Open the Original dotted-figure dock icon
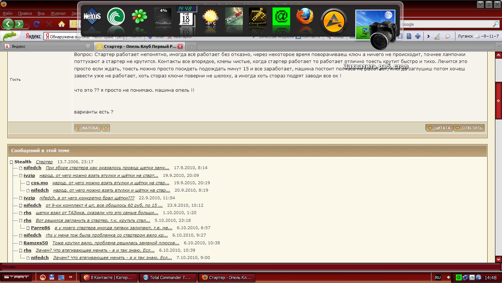The image size is (502, 283). click(x=258, y=17)
